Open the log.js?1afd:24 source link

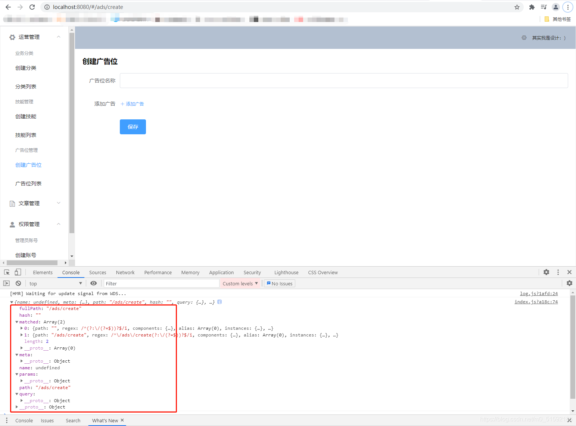[539, 294]
